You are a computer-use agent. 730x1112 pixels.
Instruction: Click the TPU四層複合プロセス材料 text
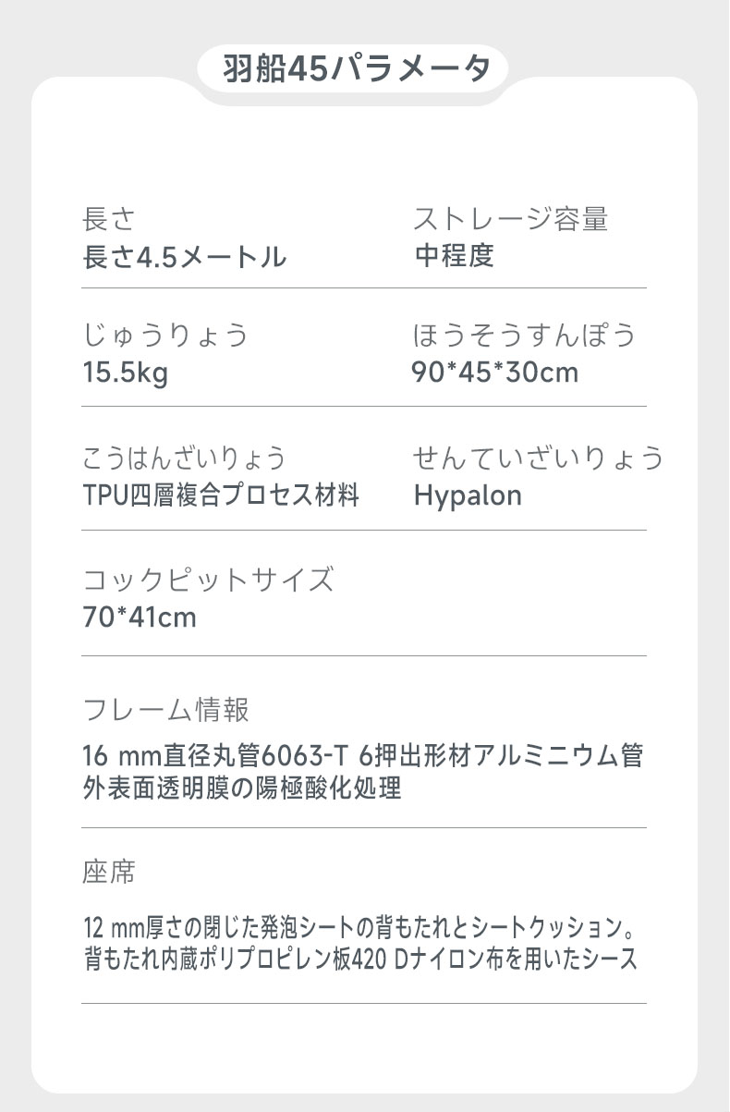(x=221, y=495)
